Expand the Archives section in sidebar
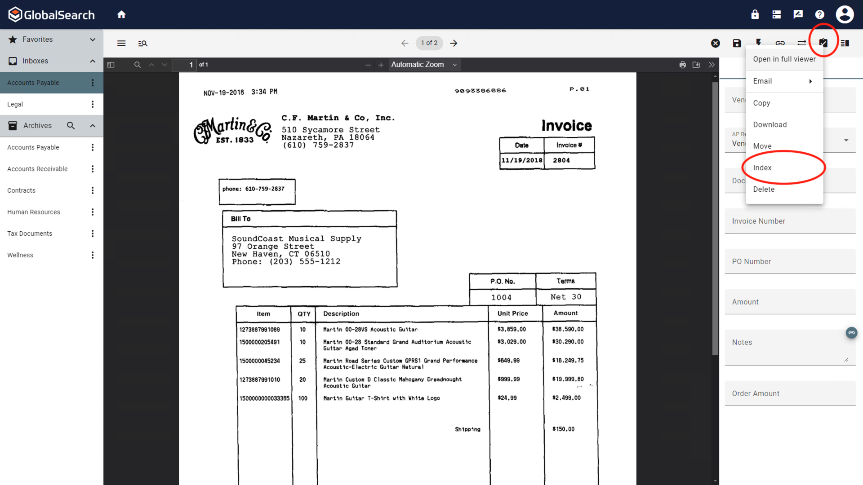Viewport: 863px width, 485px height. pyautogui.click(x=92, y=125)
